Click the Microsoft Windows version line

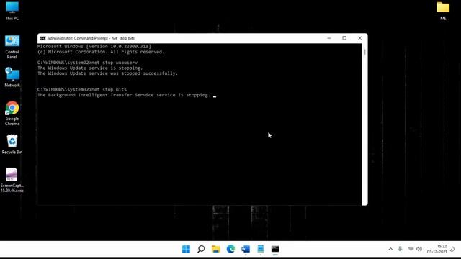(x=94, y=46)
